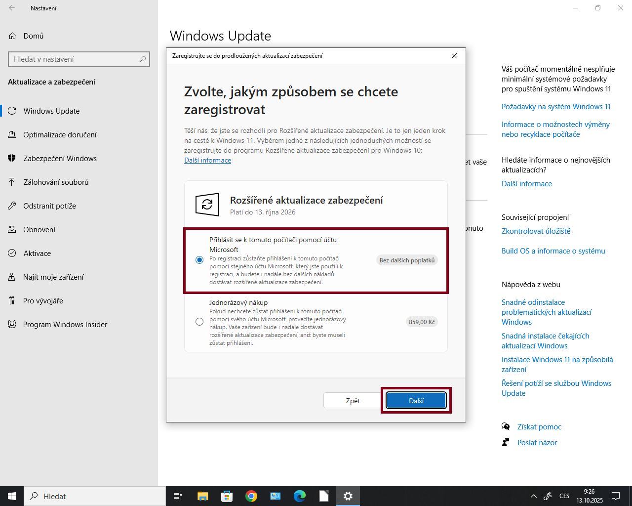Screen dimensions: 632x506
Task: Open the Další informace link in dialog
Action: (x=208, y=160)
